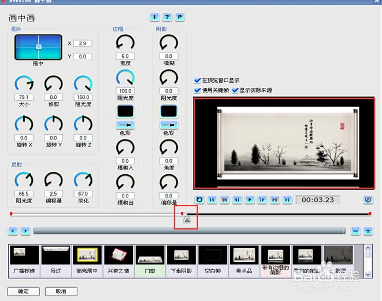Image resolution: width=382 pixels, height=301 pixels.
Task: Click the border 模糊出 knob
Action: click(125, 182)
